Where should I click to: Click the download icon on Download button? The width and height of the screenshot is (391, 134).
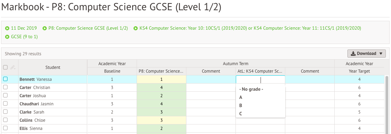353,54
